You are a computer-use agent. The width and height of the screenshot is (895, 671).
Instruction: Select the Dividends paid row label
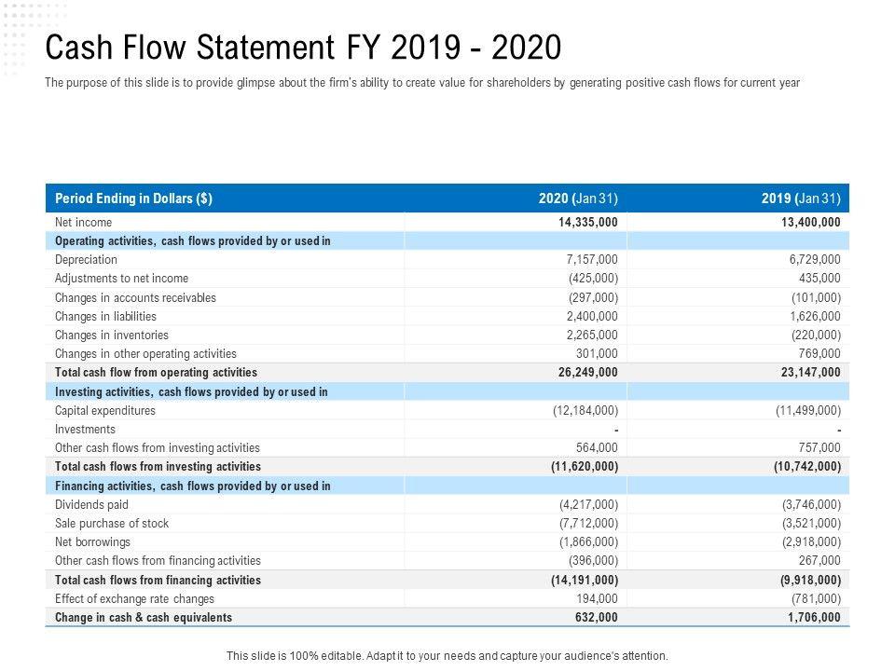tap(92, 504)
